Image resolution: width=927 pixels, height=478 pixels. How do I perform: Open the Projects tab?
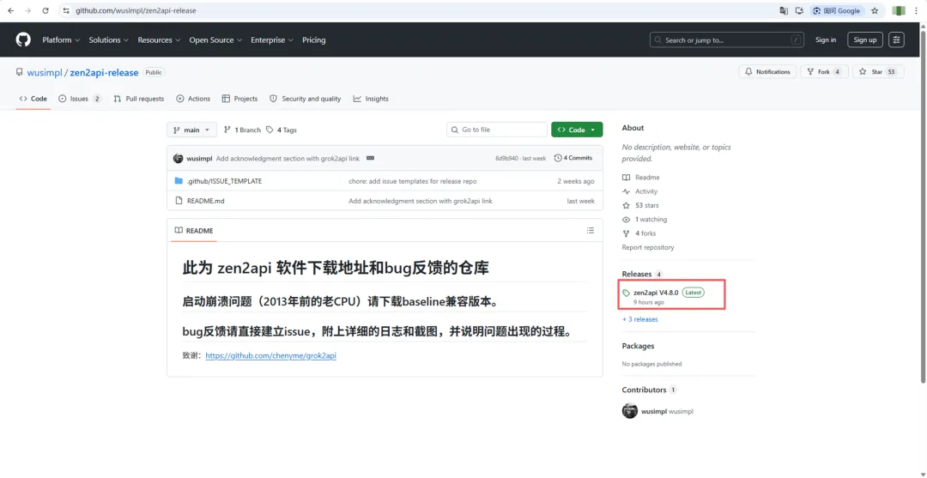pyautogui.click(x=240, y=99)
